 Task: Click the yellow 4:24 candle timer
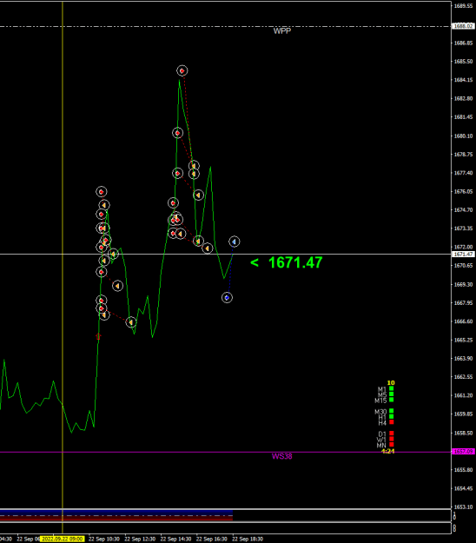coord(387,451)
